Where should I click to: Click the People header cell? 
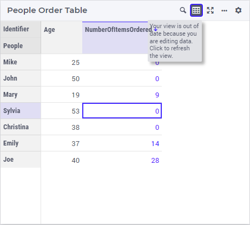click(x=21, y=45)
